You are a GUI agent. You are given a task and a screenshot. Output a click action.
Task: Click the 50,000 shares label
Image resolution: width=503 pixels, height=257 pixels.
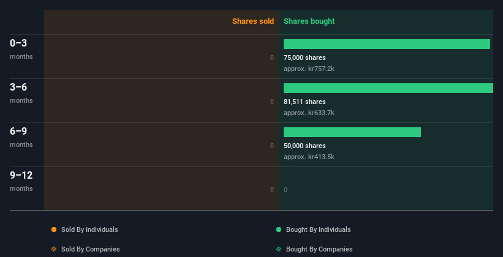tap(304, 146)
